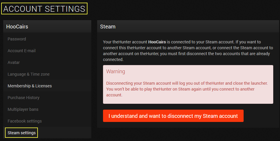Click empty bottom area of pink warning box
The height and width of the screenshot is (141, 280).
point(188,101)
